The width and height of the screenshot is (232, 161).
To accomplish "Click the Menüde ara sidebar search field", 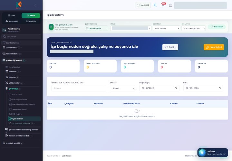I will tap(21, 37).
